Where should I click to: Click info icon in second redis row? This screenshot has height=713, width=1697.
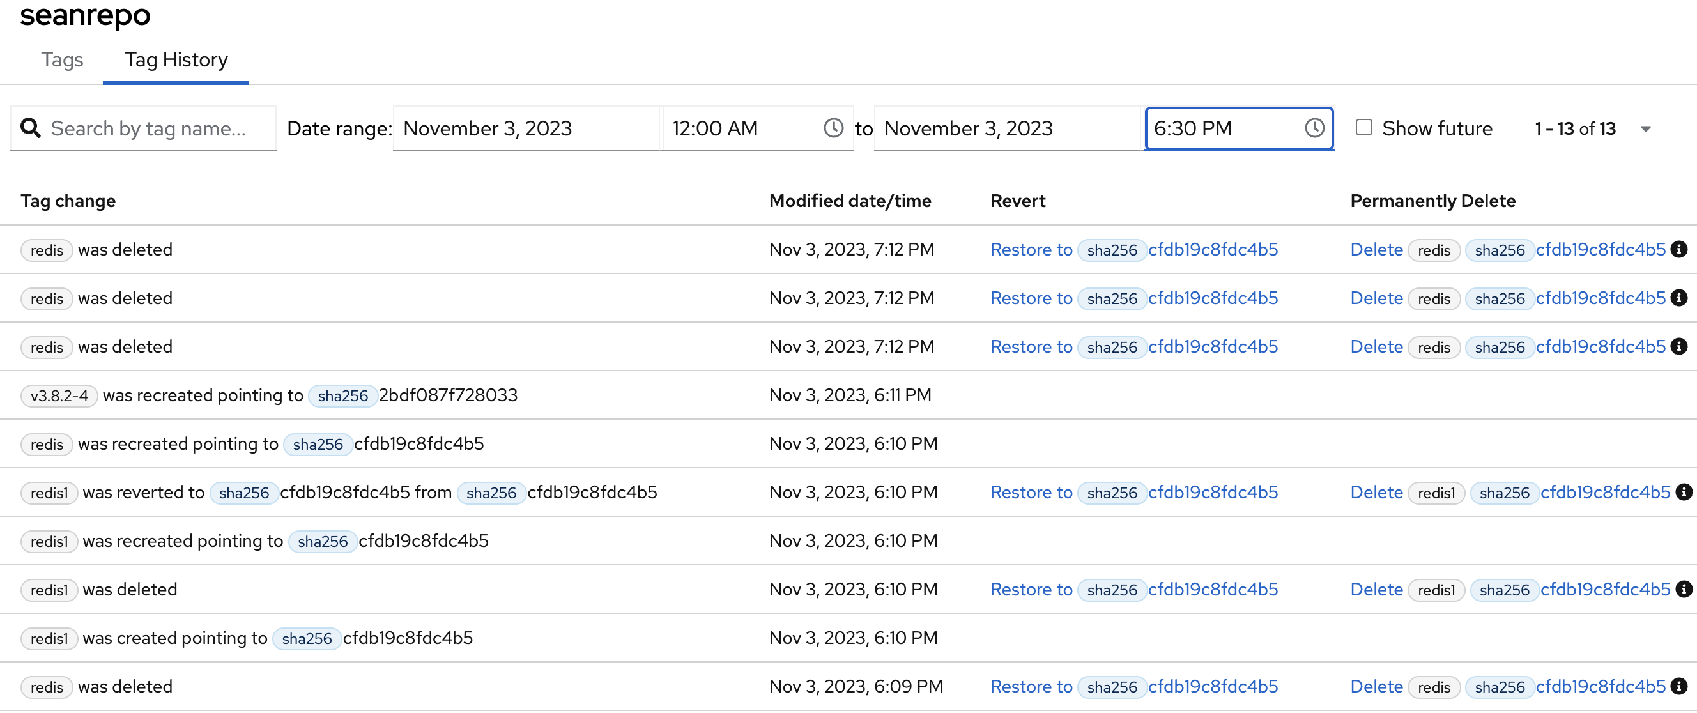(x=1678, y=298)
